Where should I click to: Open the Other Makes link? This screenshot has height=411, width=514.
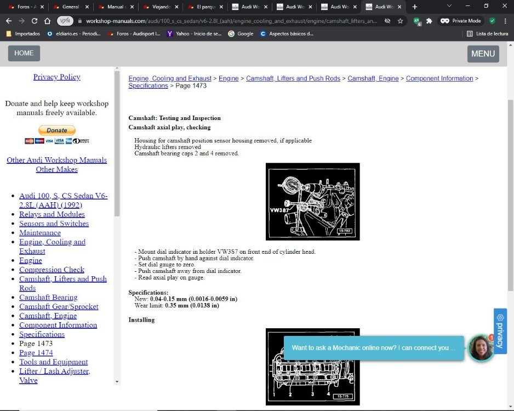(x=56, y=169)
